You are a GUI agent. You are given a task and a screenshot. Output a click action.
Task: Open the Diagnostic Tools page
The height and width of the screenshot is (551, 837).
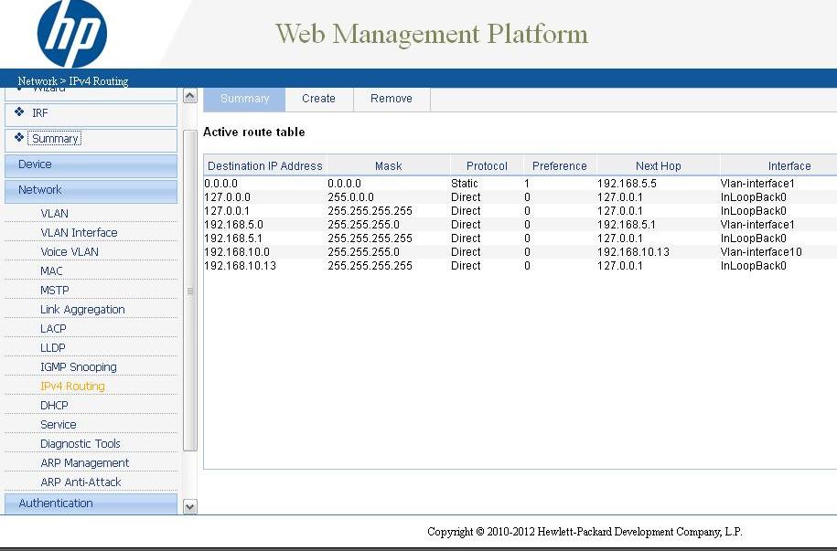point(80,444)
